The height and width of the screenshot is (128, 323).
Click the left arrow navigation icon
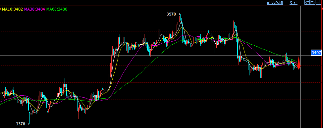pyautogui.click(x=307, y=2)
